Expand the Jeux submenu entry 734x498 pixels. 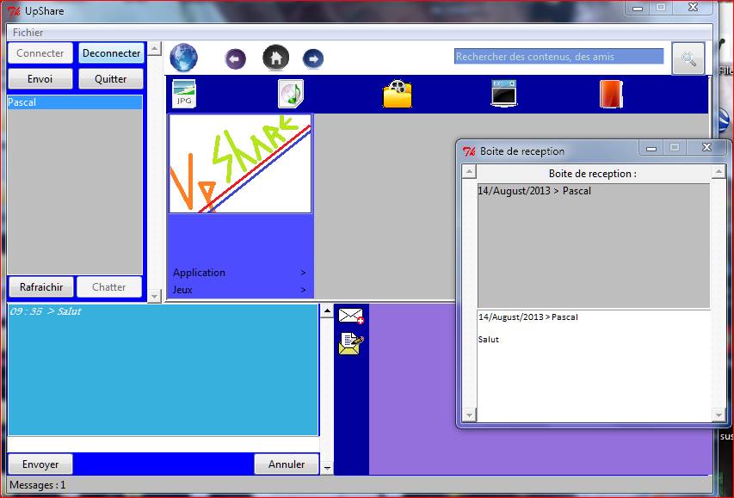pos(240,290)
